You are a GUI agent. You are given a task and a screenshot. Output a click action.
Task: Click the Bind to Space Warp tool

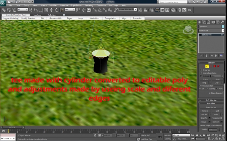(14, 10)
